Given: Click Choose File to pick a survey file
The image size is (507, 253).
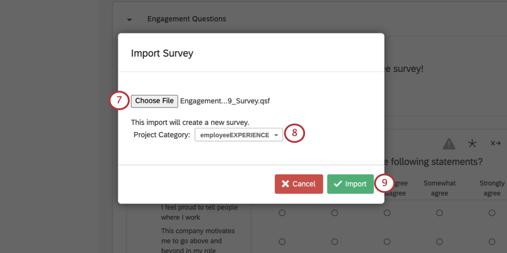Looking at the screenshot, I should [x=154, y=101].
